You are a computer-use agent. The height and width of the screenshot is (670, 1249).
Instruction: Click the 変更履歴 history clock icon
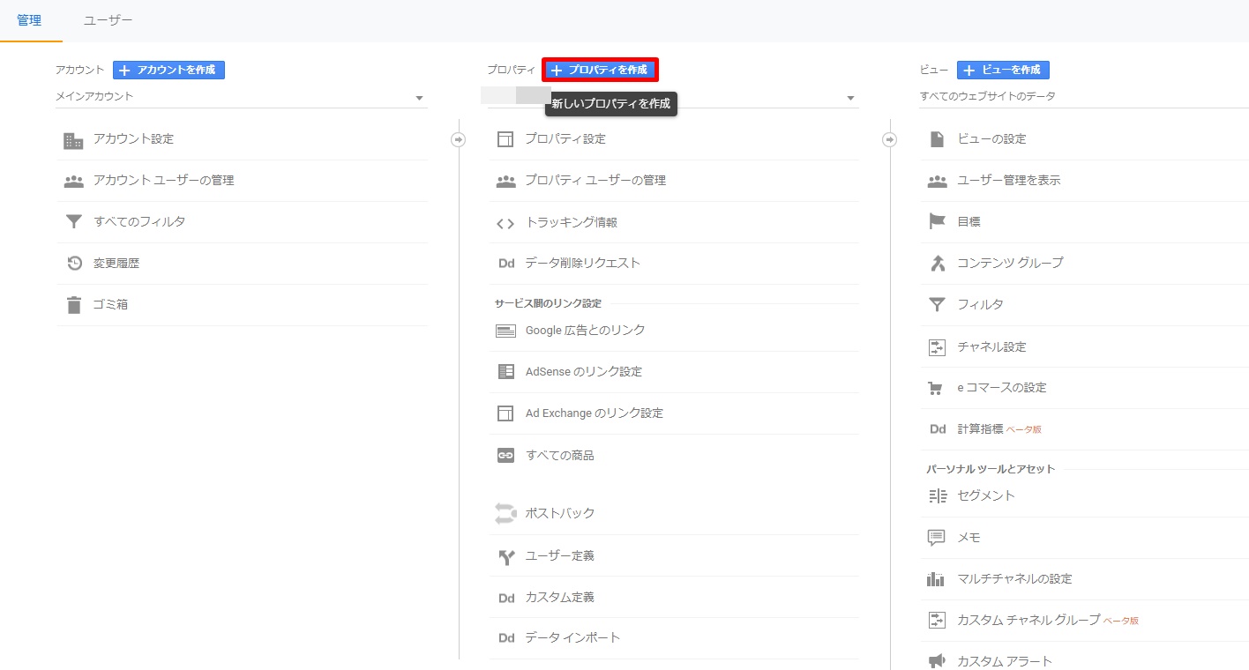pos(74,264)
